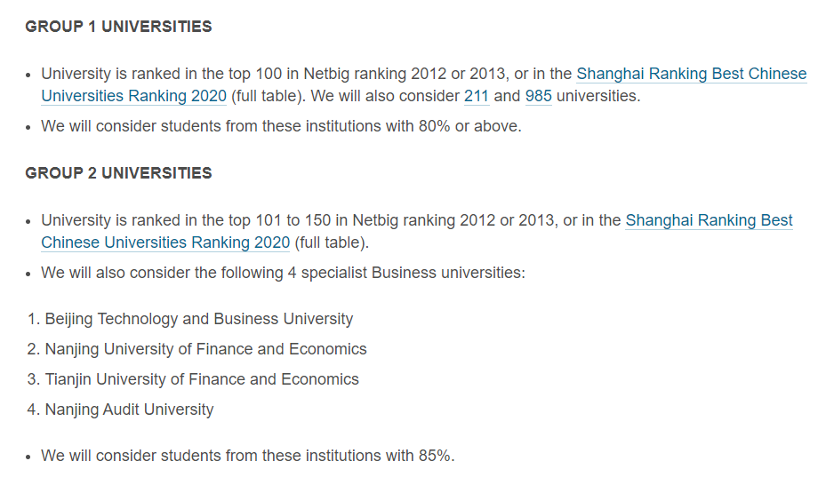Click the GROUP 1 UNIVERSITIES heading
The image size is (826, 485).
118,27
